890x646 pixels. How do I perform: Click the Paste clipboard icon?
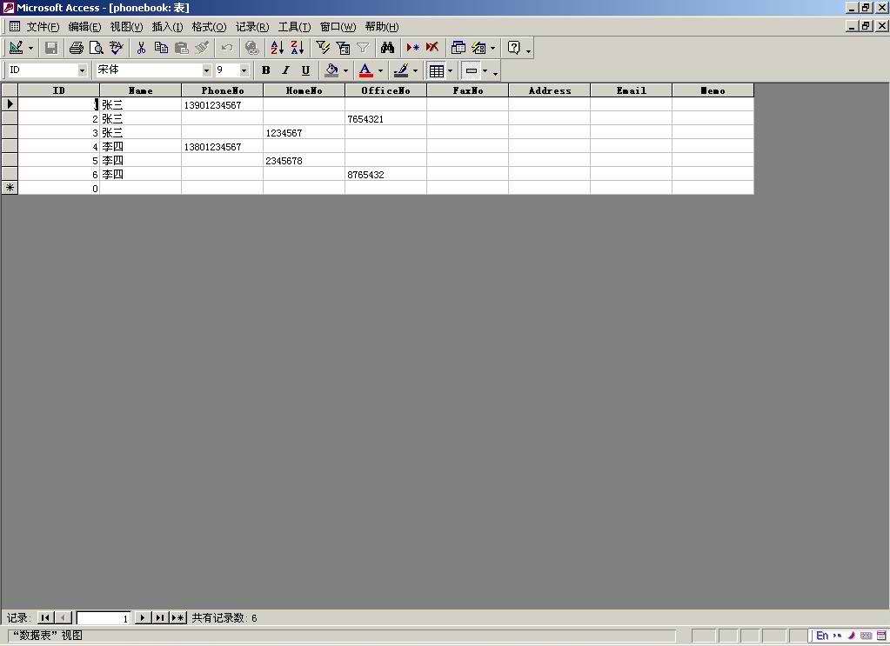(182, 48)
